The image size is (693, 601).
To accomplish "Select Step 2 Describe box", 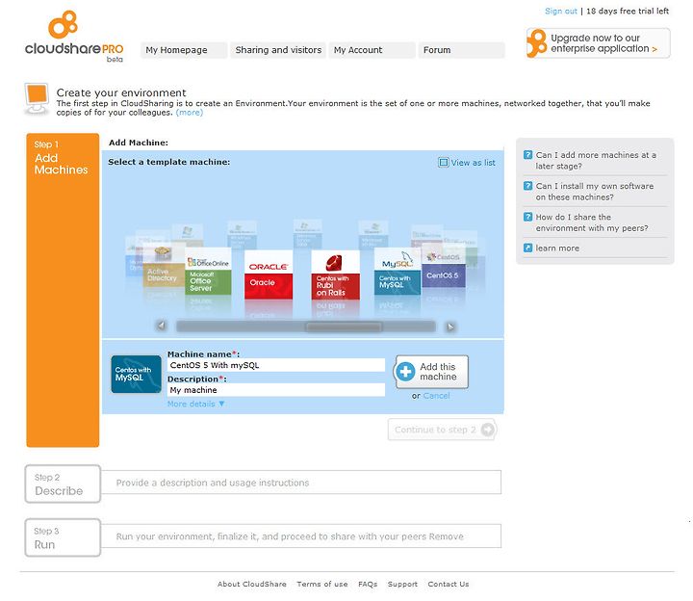I will [63, 483].
